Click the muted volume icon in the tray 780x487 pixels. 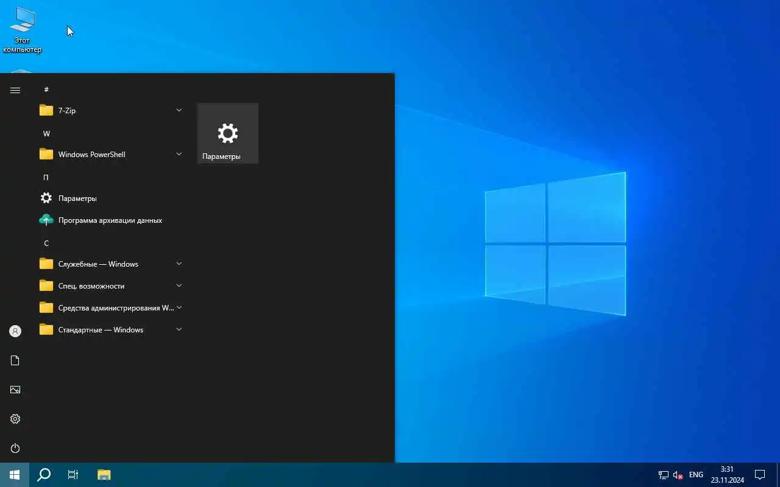pyautogui.click(x=678, y=475)
